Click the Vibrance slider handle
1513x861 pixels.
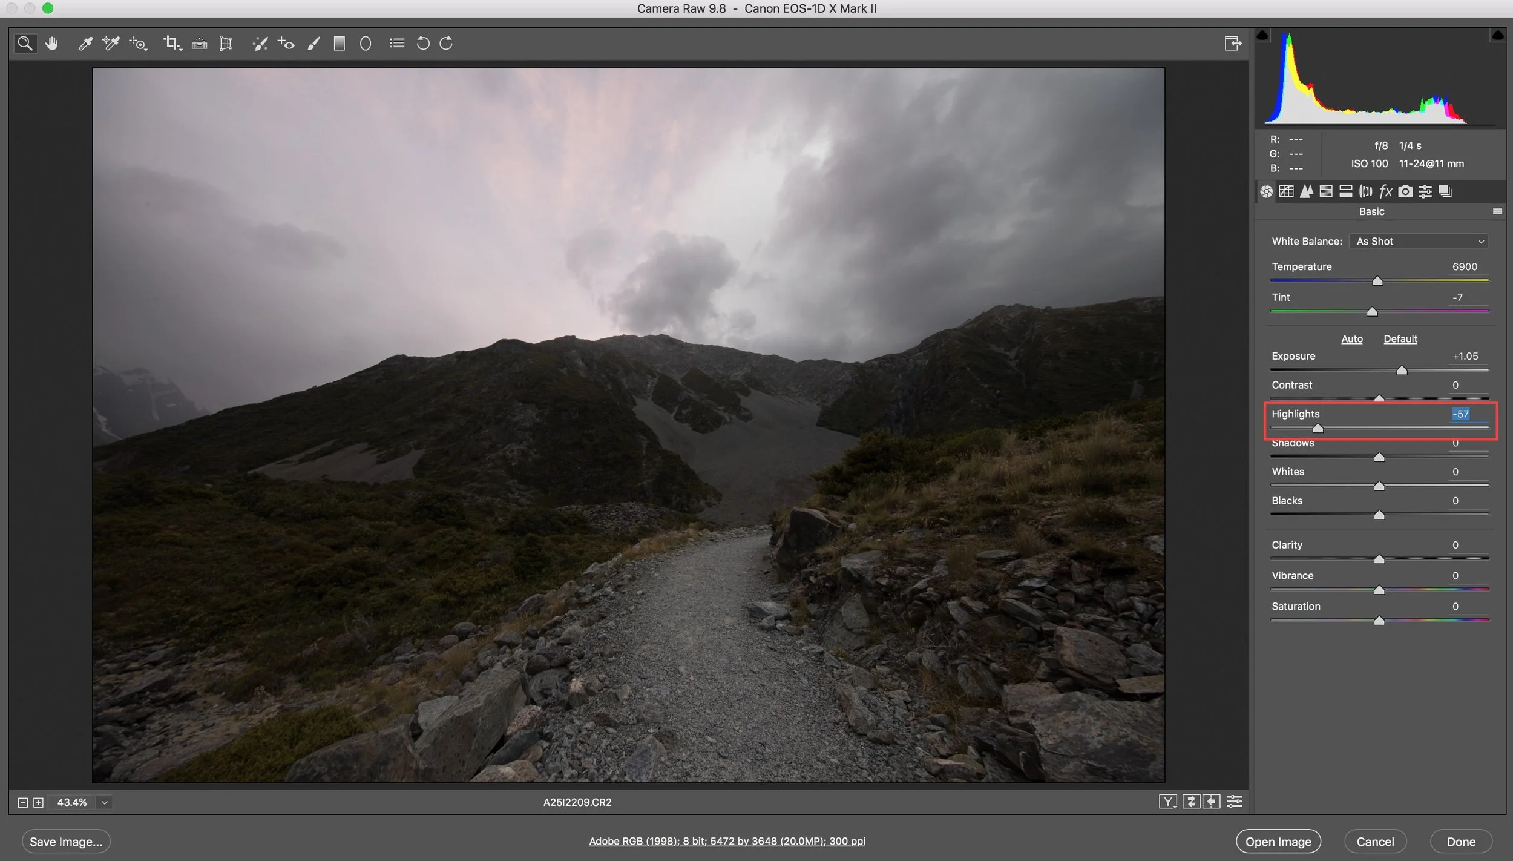(1379, 590)
